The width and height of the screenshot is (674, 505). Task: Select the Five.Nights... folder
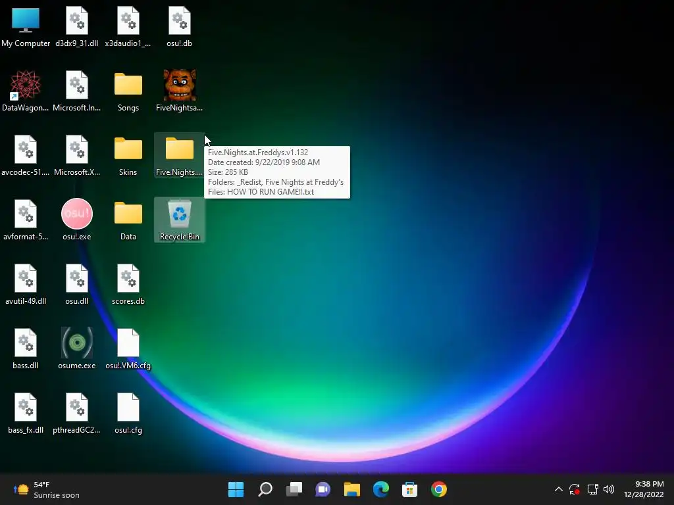click(x=179, y=155)
